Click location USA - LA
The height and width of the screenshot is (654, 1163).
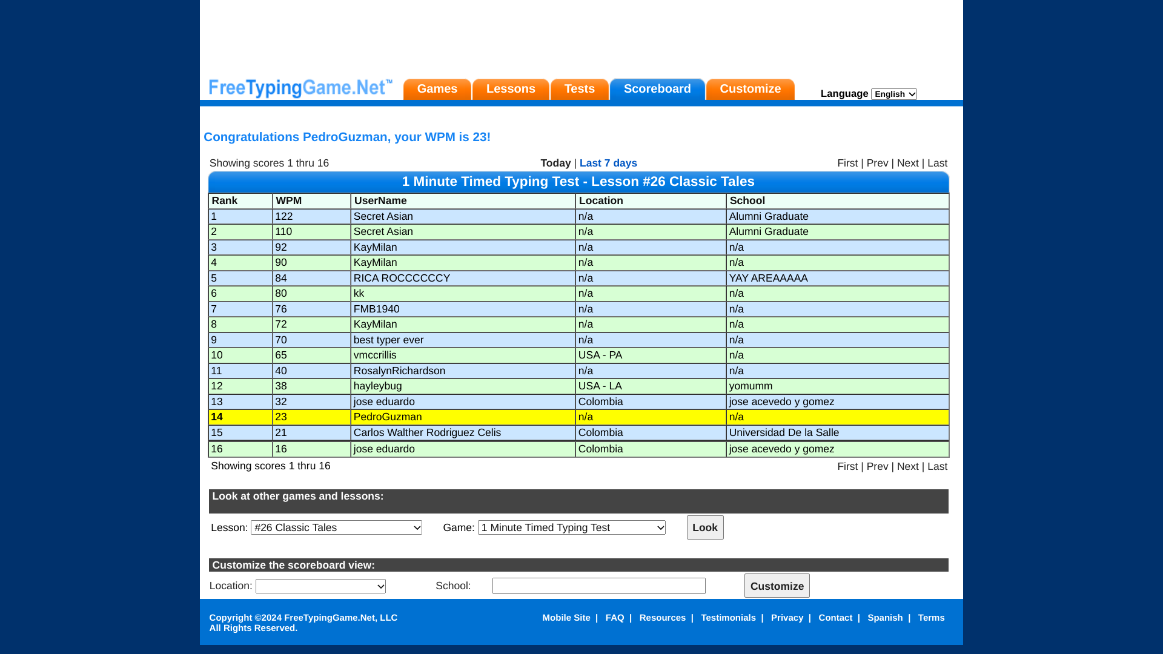point(600,386)
